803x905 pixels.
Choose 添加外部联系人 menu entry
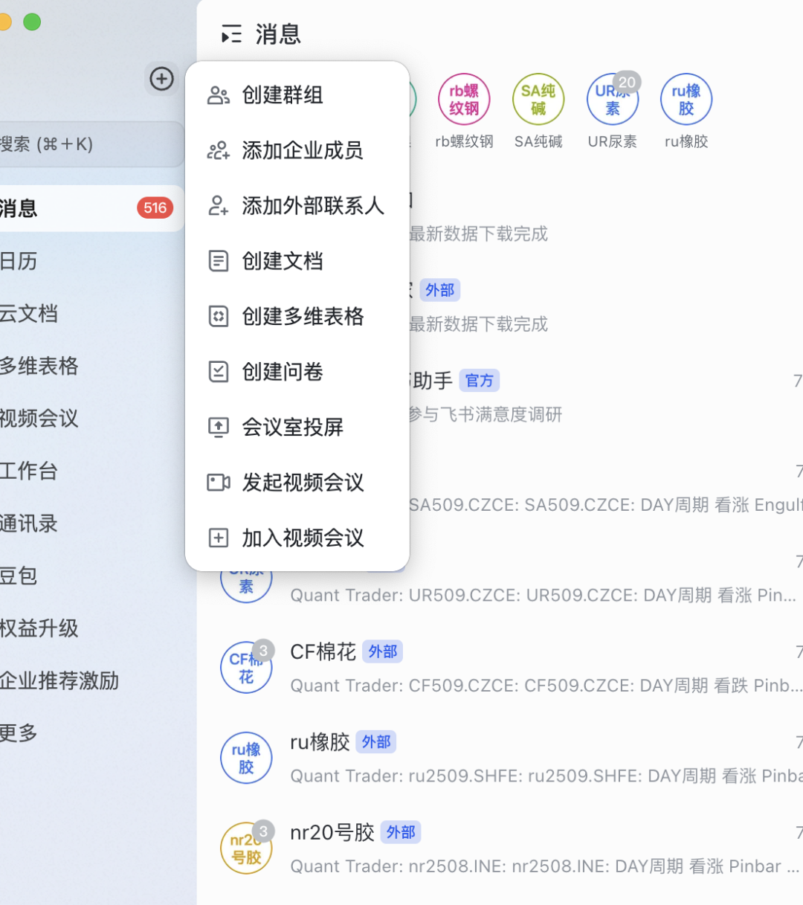tap(297, 206)
